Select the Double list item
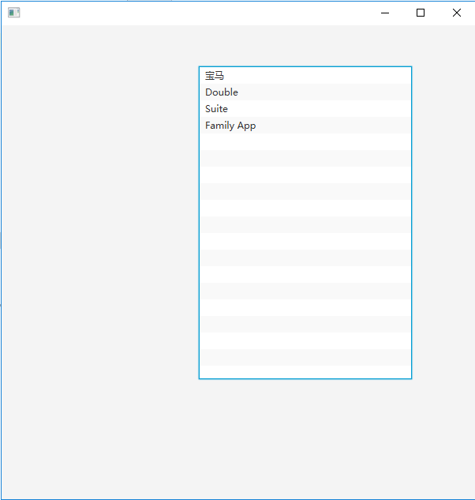This screenshot has height=500, width=475. [x=305, y=92]
